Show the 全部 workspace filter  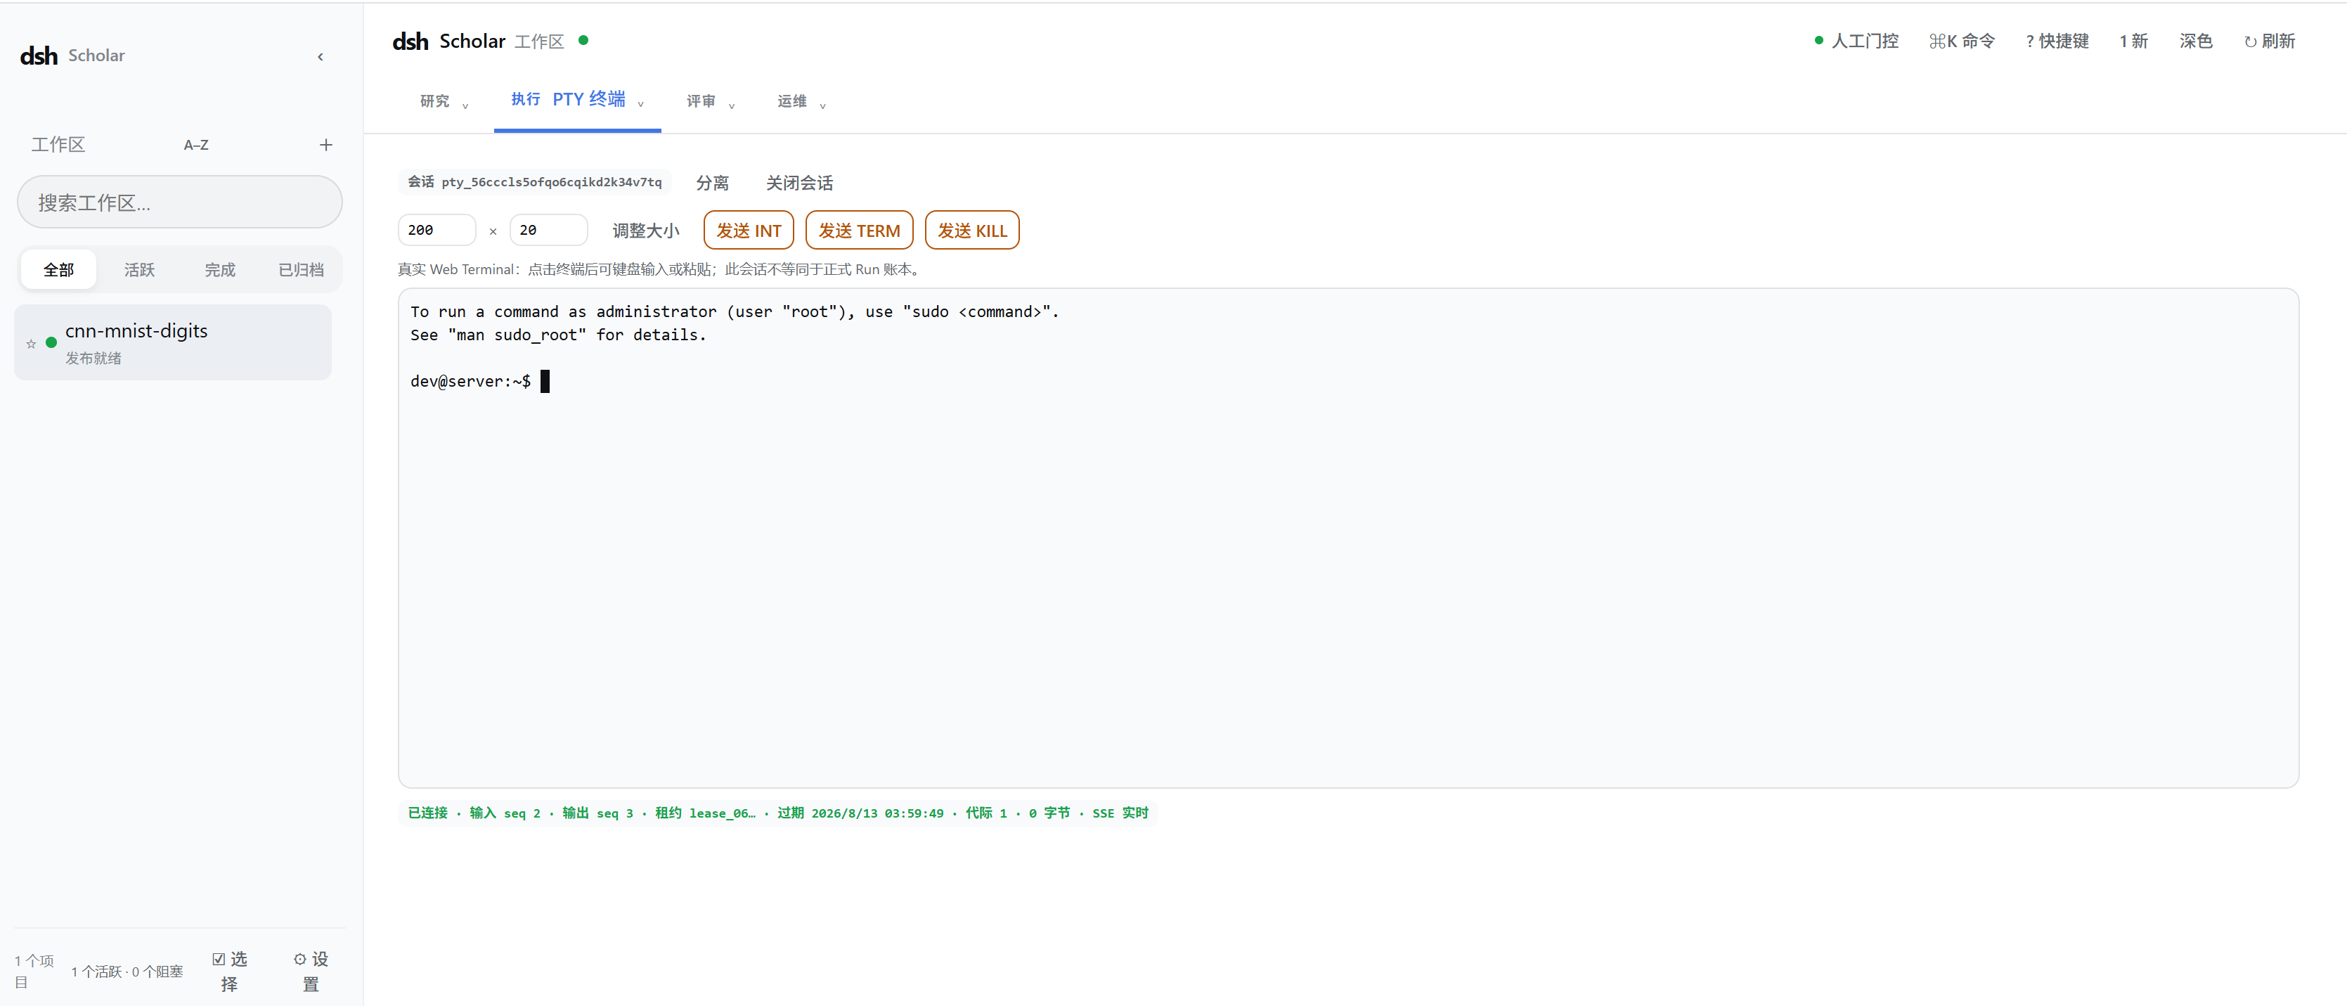tap(58, 270)
